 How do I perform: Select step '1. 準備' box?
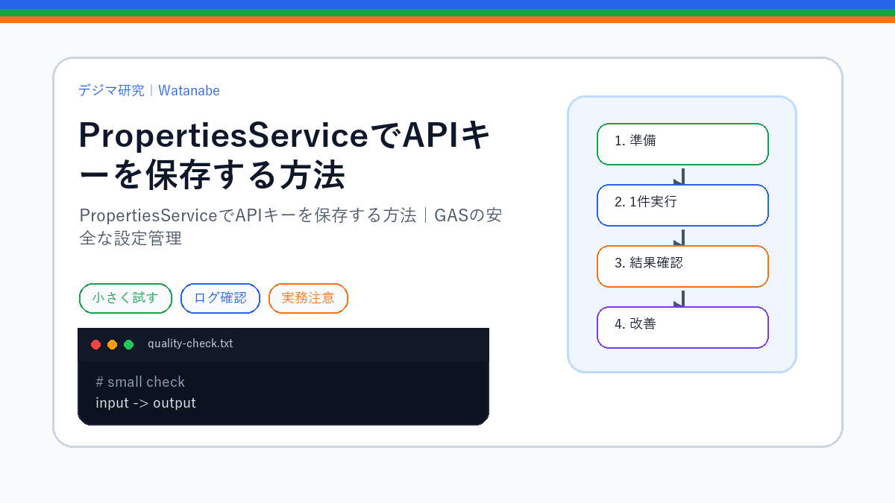(682, 144)
